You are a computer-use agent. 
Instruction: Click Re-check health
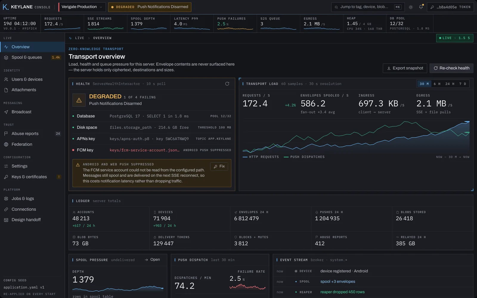(451, 68)
